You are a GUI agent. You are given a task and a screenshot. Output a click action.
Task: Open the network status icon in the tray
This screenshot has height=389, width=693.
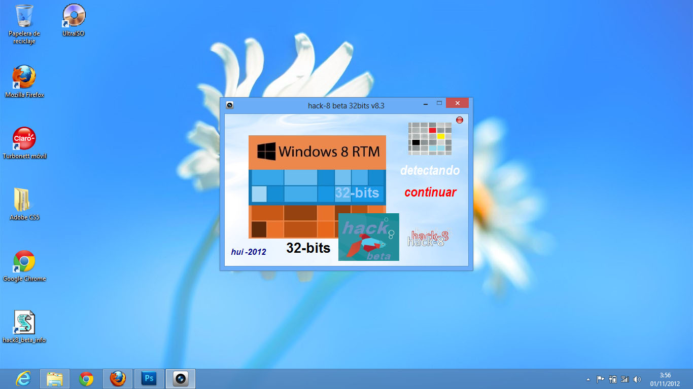[626, 378]
